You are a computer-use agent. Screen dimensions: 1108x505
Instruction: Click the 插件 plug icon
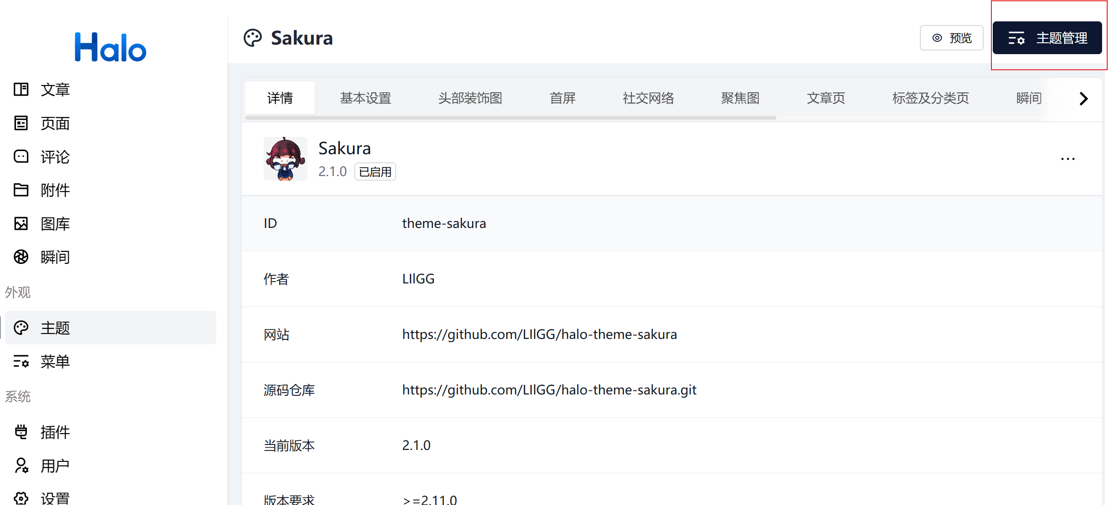click(x=21, y=432)
